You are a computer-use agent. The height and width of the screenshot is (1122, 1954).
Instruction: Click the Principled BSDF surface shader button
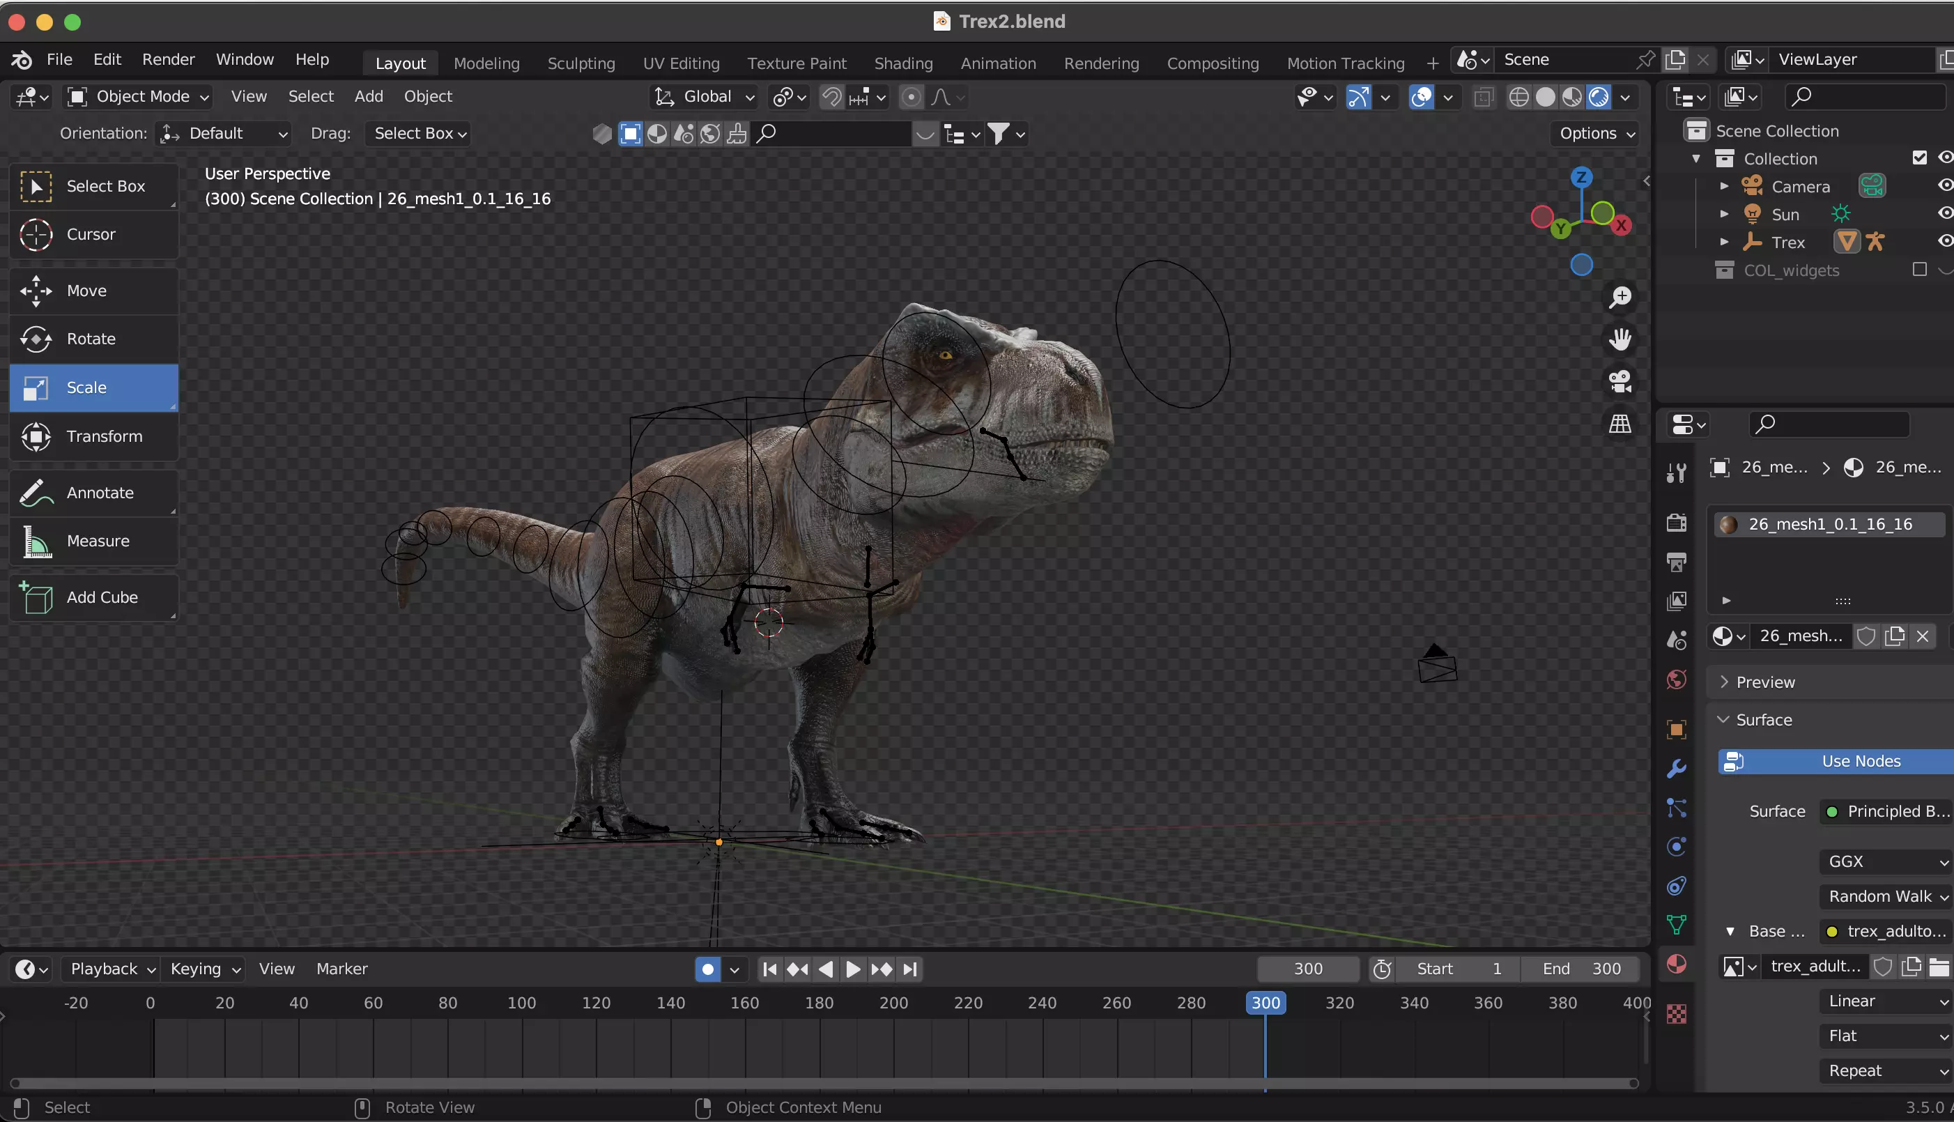[1886, 811]
